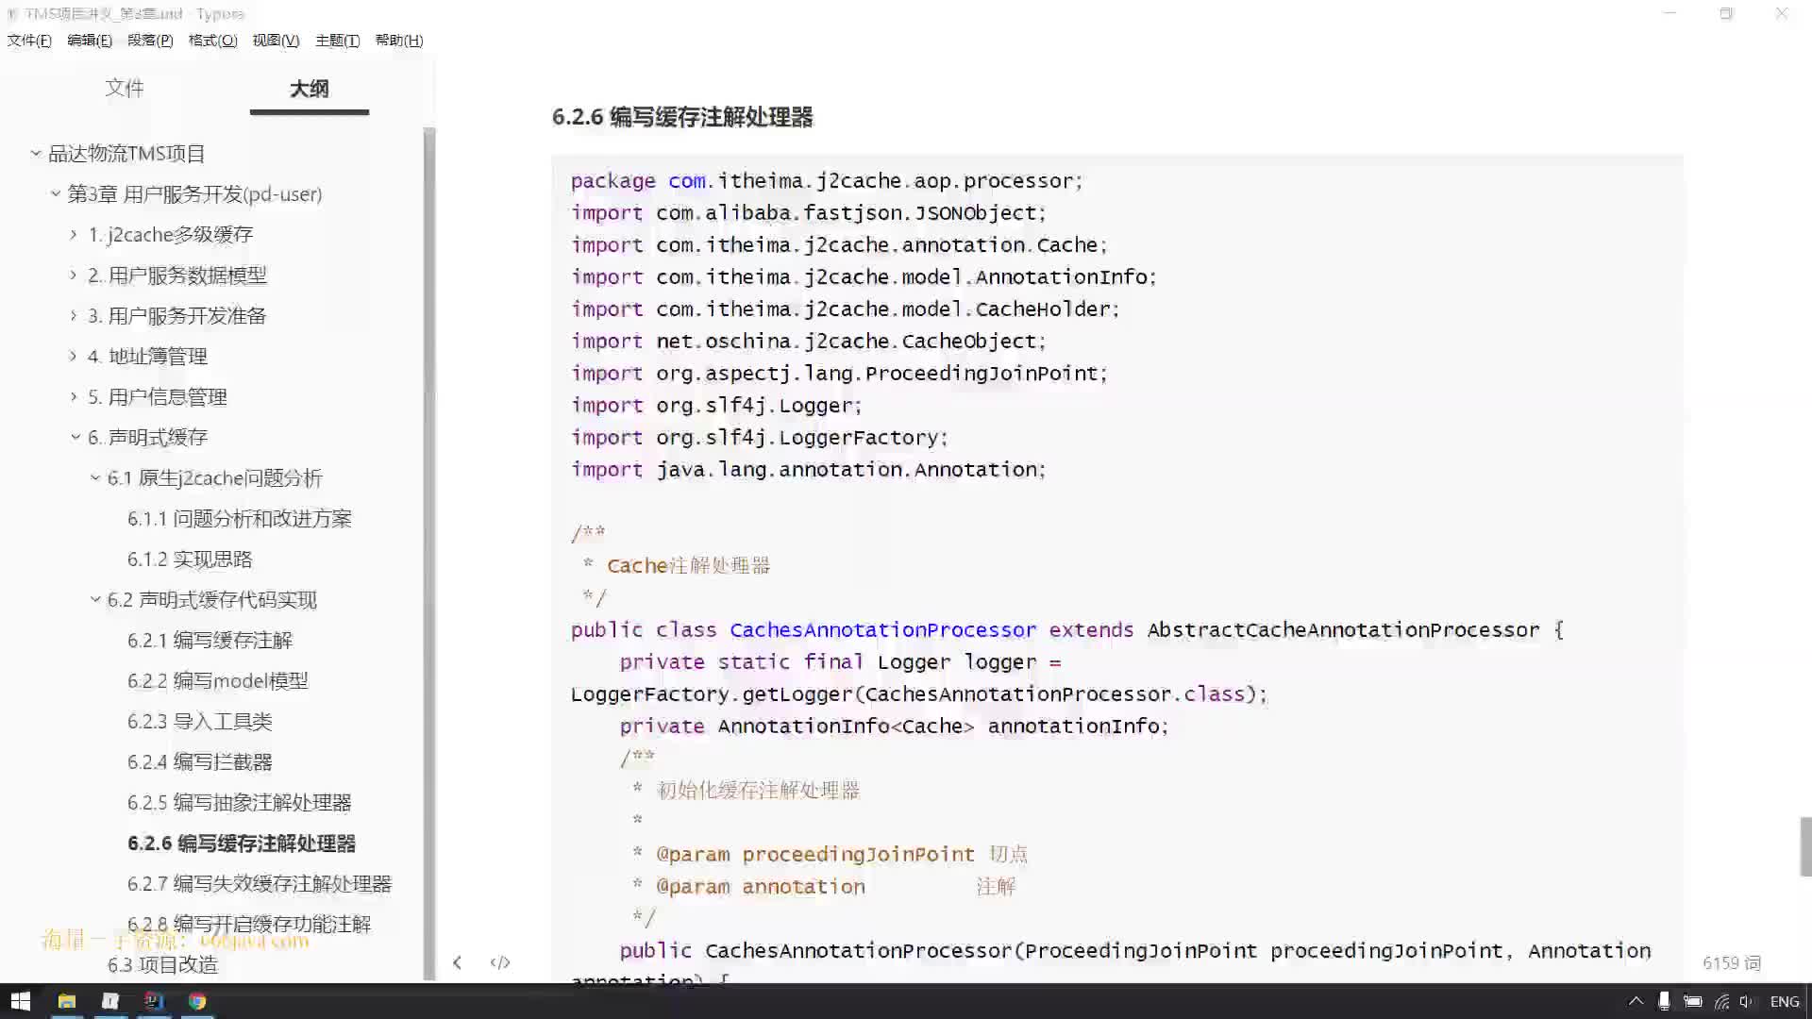Collapse 6.1 原生j2cache问题分析 node
Viewport: 1812px width, 1019px height.
(95, 477)
